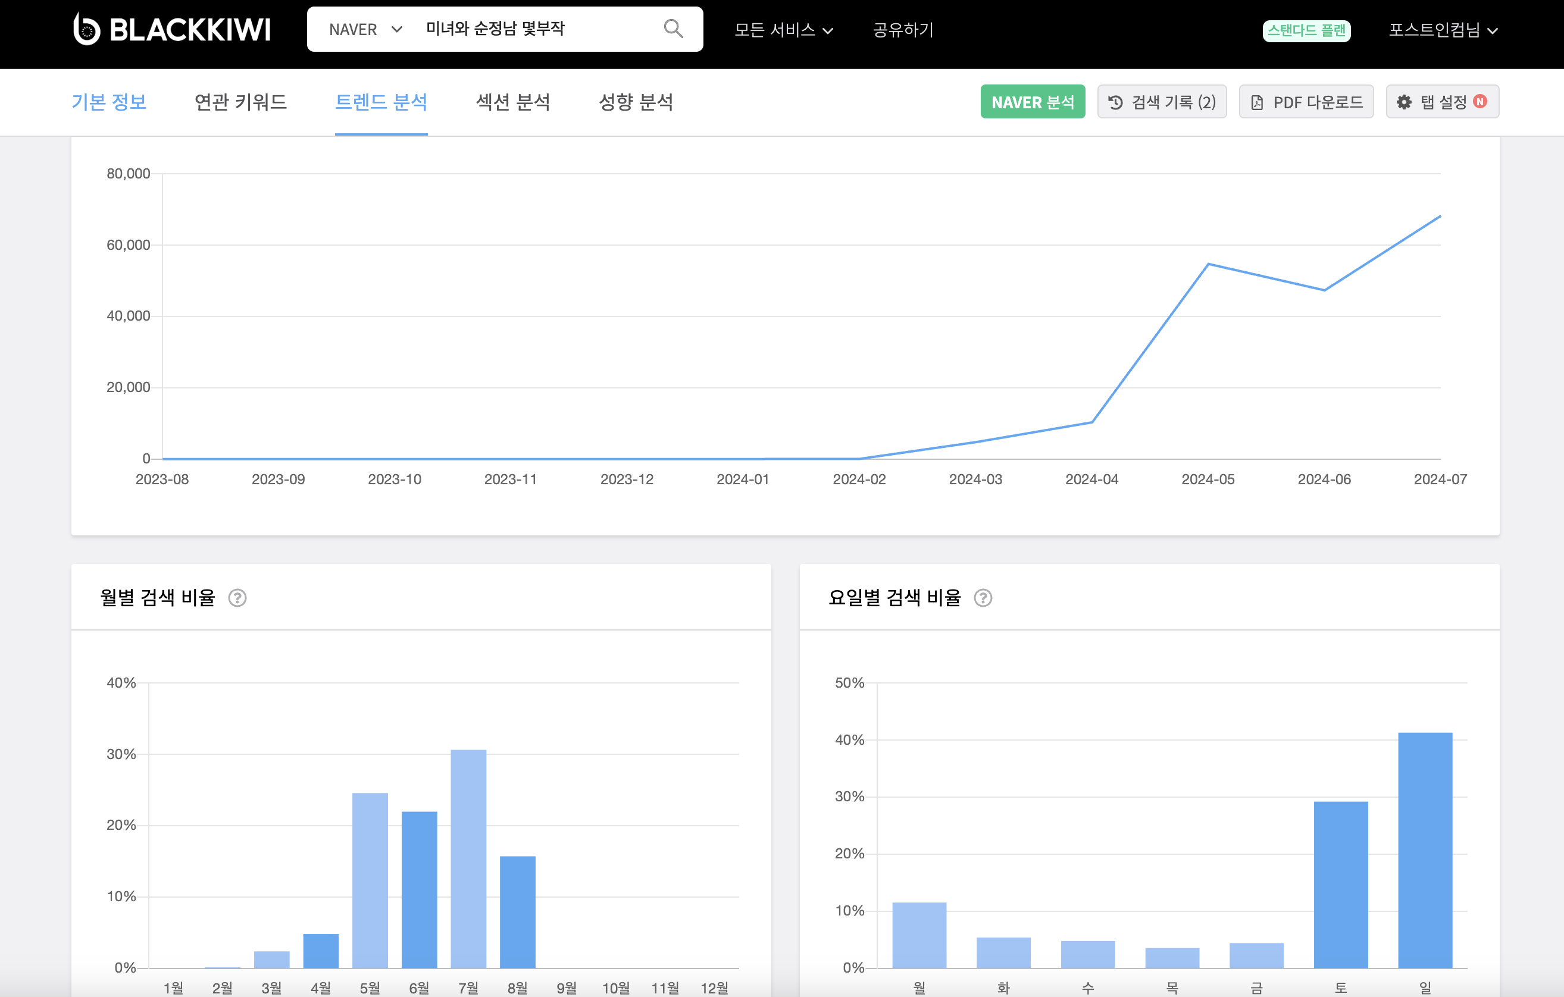1564x997 pixels.
Task: Click the green NAVER 분석 button
Action: point(1032,102)
